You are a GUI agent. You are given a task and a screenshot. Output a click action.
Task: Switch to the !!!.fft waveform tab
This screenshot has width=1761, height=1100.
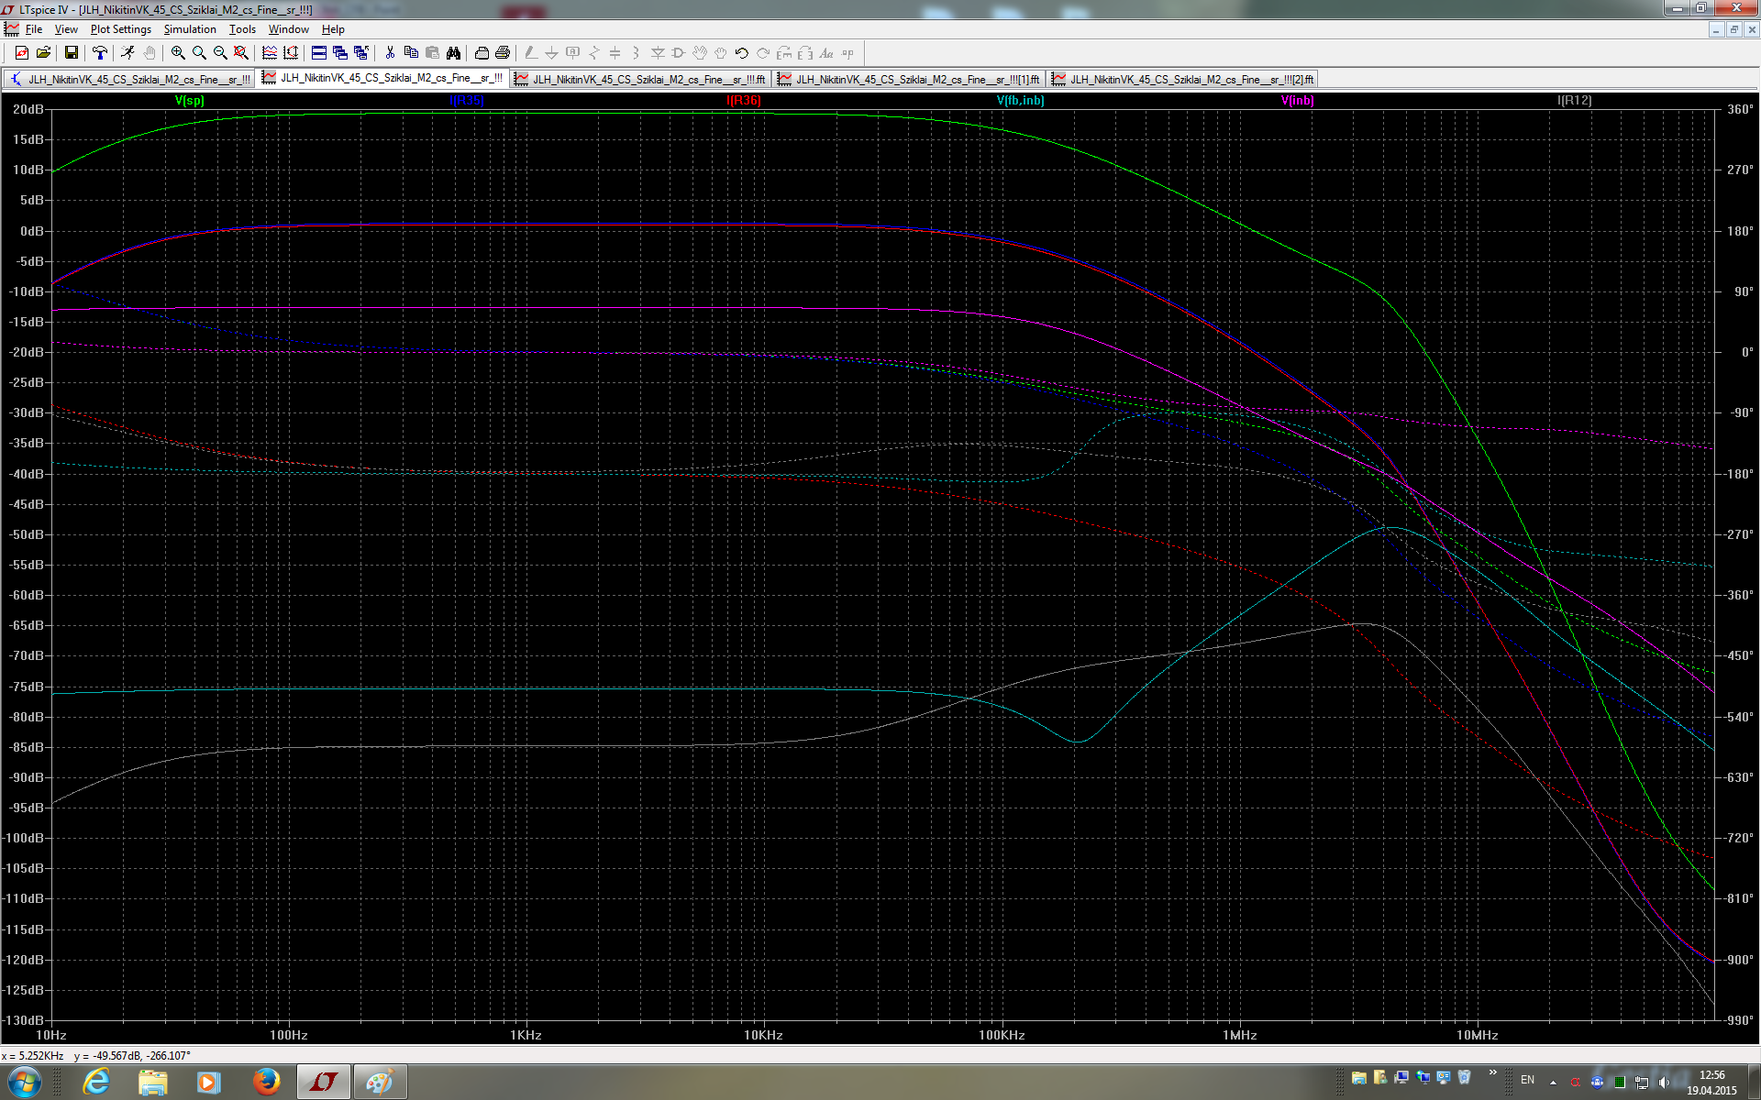640,79
